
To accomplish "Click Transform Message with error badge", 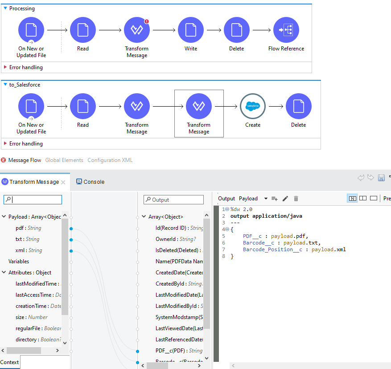I will [137, 30].
